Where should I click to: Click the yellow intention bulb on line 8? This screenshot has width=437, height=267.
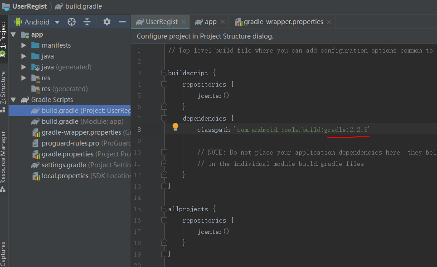pyautogui.click(x=175, y=127)
